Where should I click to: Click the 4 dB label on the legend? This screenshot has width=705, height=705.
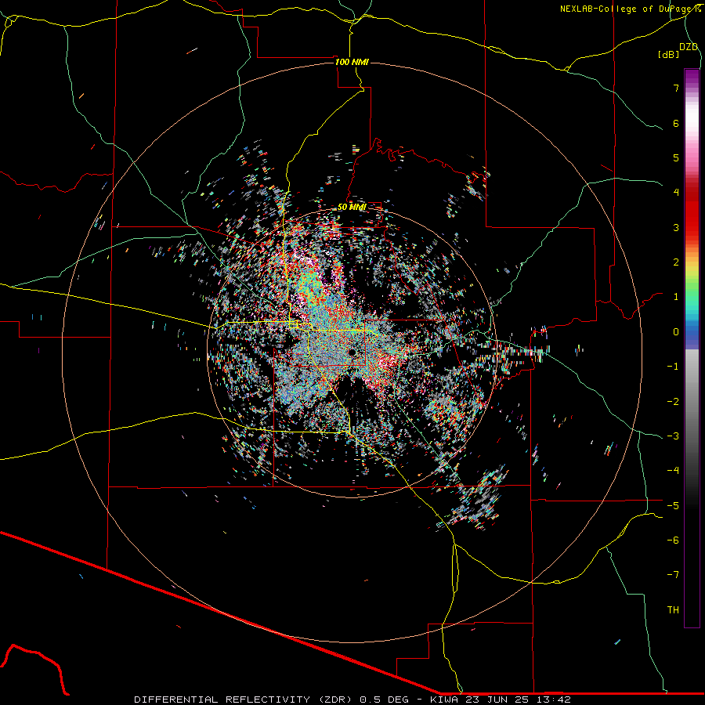[x=676, y=193]
